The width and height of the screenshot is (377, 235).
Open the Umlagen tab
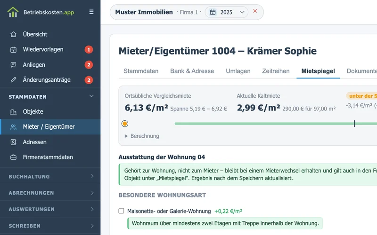(238, 71)
